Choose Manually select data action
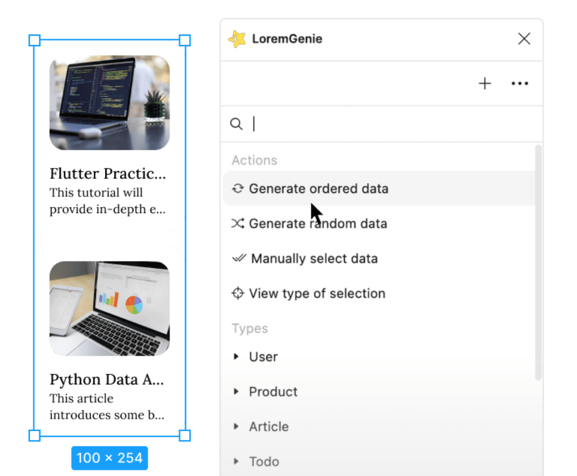The width and height of the screenshot is (577, 476). [x=379, y=259]
